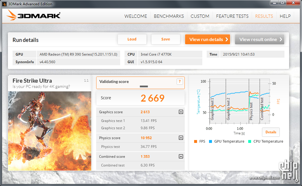The image size is (302, 186).
Task: Click the Save button
Action: click(x=166, y=39)
